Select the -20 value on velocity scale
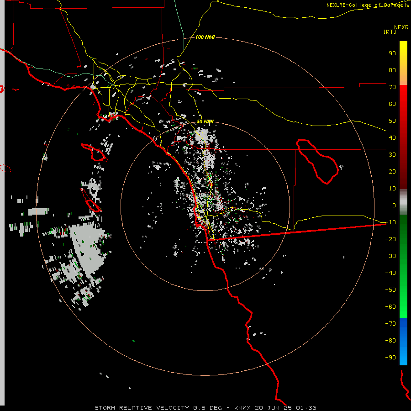Viewport: 411px width, 411px height. [390, 239]
